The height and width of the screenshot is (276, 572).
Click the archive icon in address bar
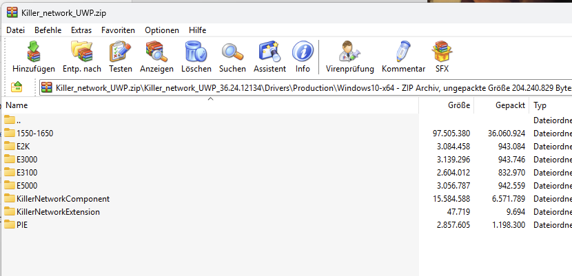pos(47,87)
